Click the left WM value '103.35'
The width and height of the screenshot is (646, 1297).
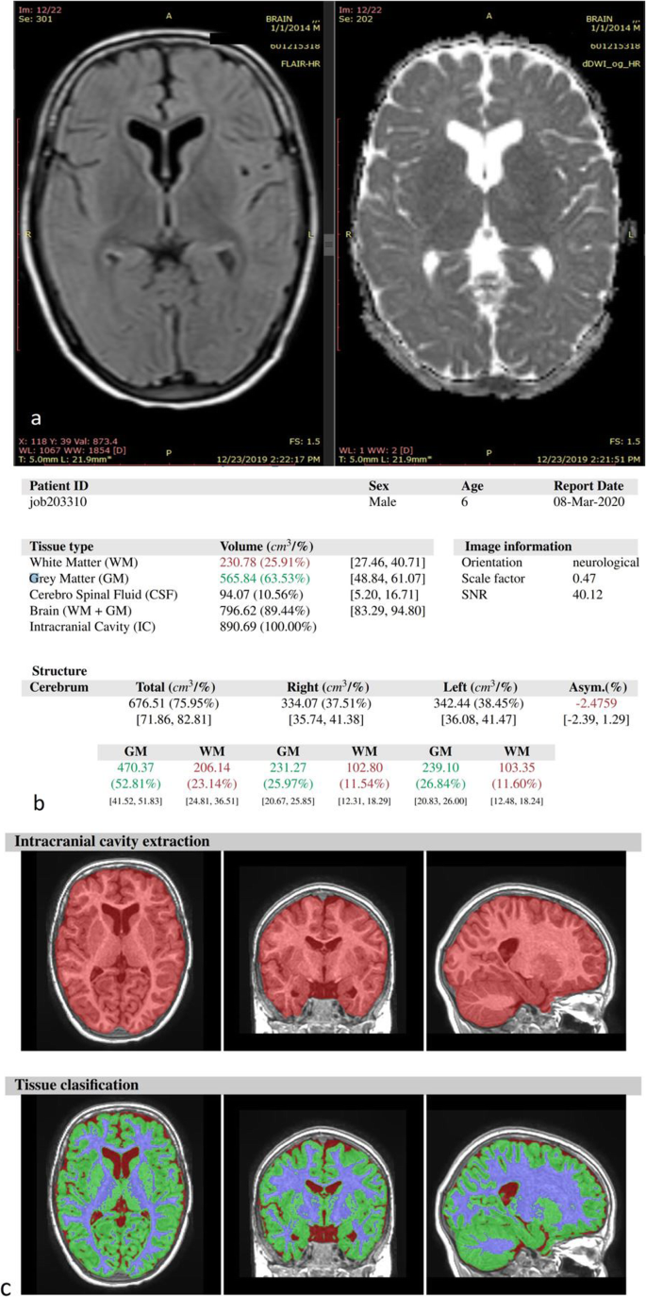[x=516, y=767]
